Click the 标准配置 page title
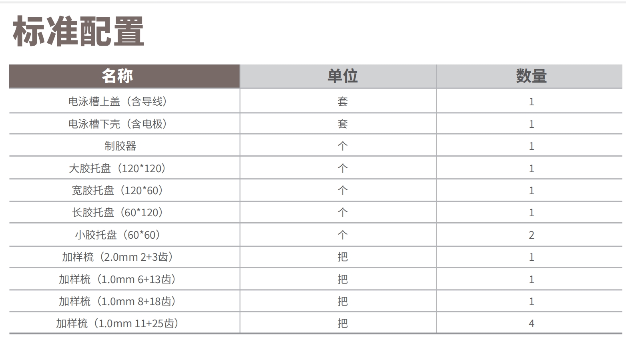Viewport: 626px width, 340px height. pyautogui.click(x=78, y=31)
